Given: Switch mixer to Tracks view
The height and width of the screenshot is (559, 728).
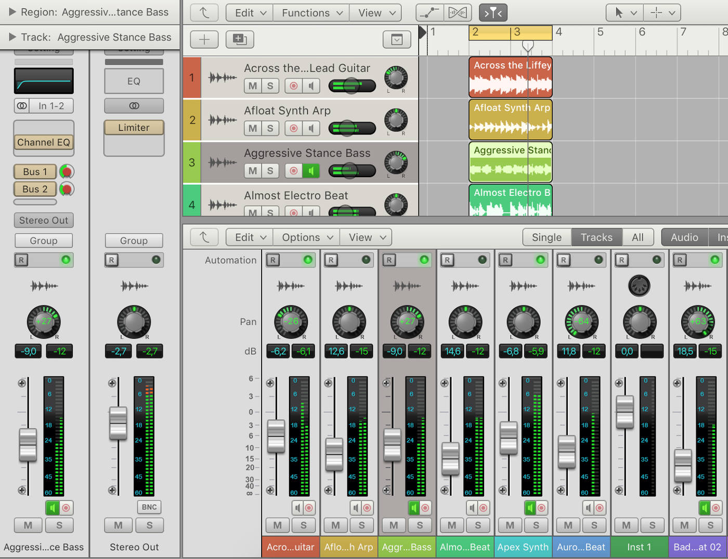Looking at the screenshot, I should coord(596,237).
